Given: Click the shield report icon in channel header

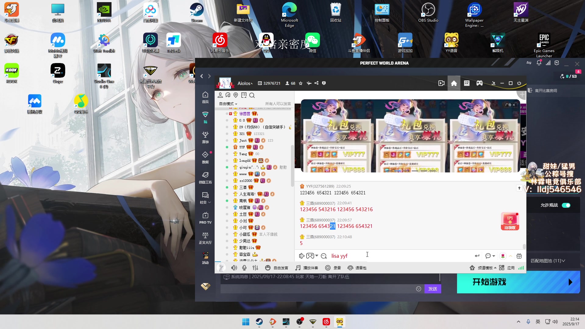Looking at the screenshot, I should point(324,83).
